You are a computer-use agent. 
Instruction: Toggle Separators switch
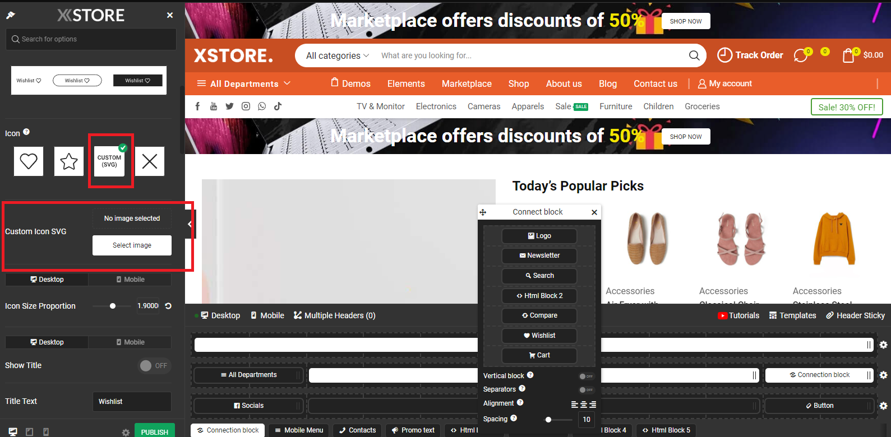(x=586, y=390)
